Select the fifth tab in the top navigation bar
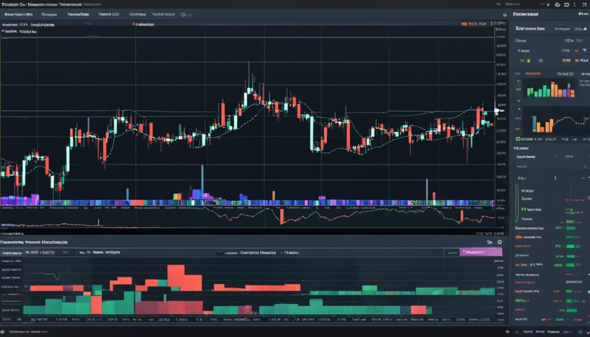This screenshot has height=337, width=590. pos(138,14)
